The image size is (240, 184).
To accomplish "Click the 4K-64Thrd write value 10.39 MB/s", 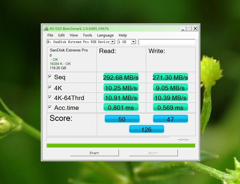I will [x=170, y=98].
